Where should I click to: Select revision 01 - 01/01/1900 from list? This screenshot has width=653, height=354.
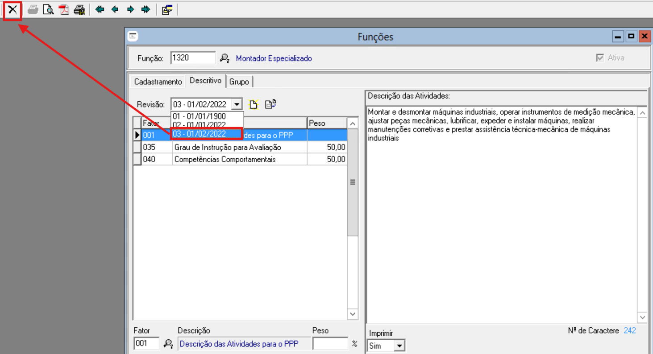click(x=199, y=116)
